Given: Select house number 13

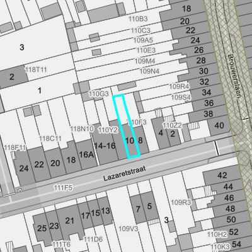Looking at the screenshot, I should tap(105, 210).
